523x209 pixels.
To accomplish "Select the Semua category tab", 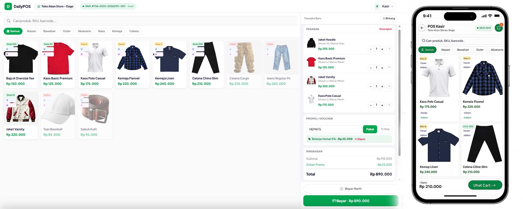I will pos(13,31).
